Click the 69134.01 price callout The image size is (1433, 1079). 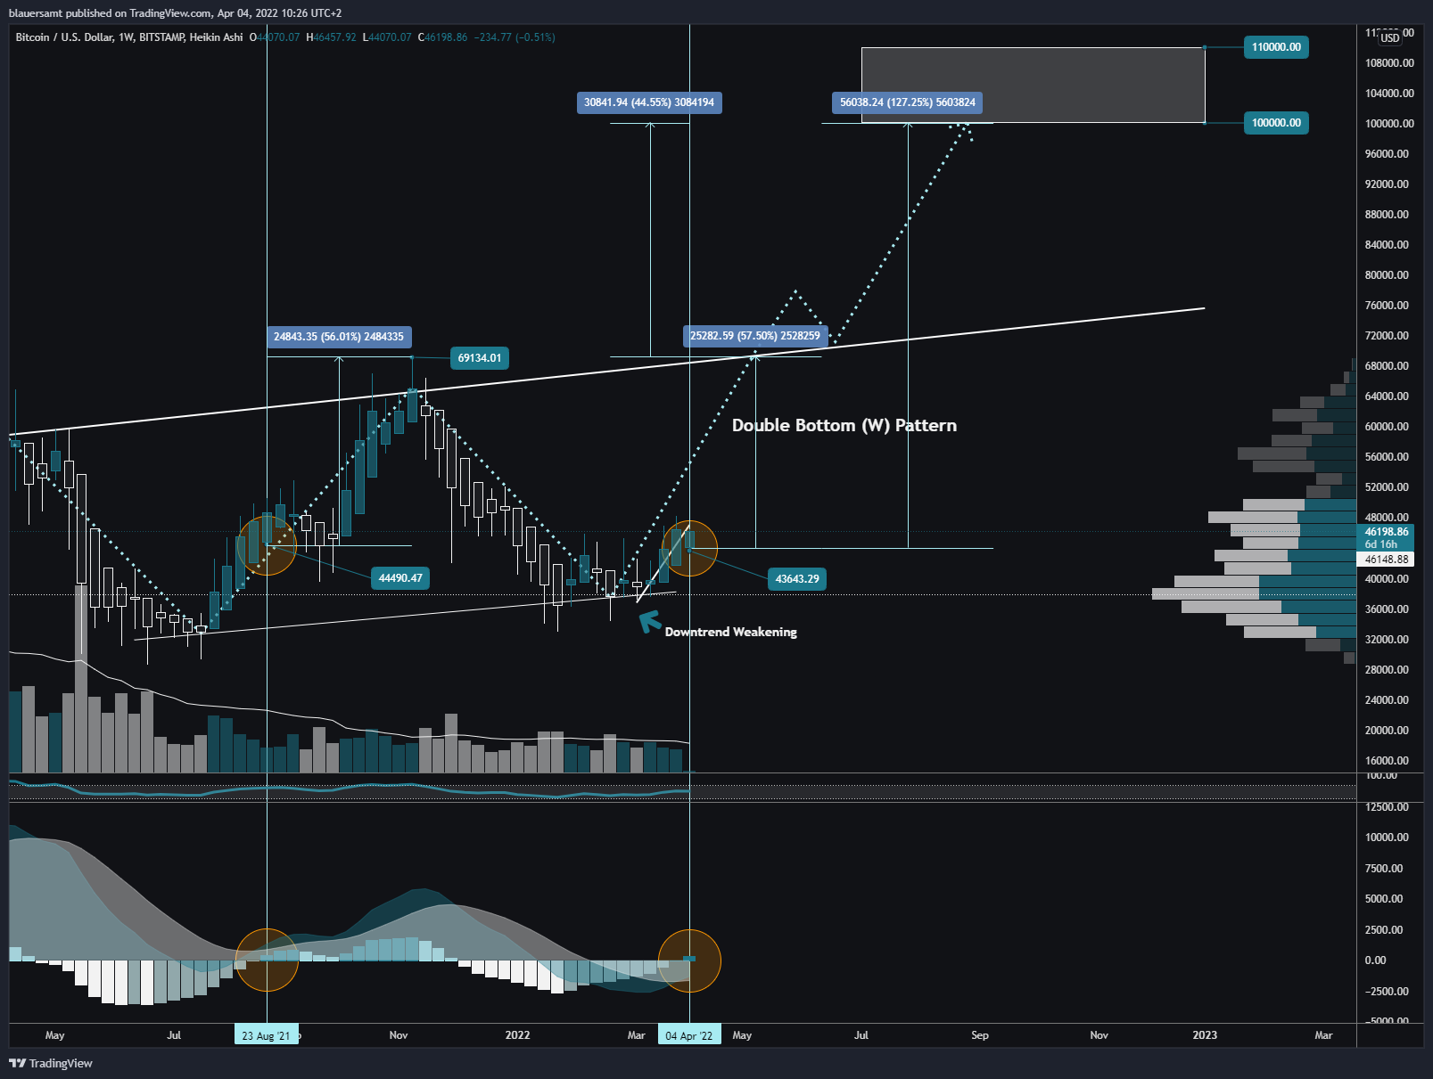pos(480,358)
